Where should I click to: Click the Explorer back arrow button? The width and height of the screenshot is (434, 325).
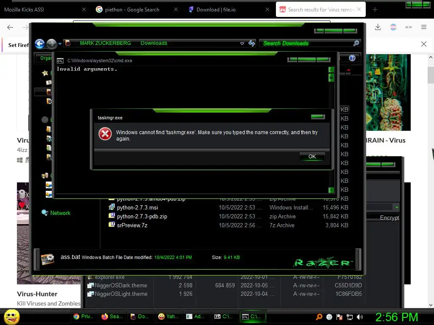tap(39, 44)
